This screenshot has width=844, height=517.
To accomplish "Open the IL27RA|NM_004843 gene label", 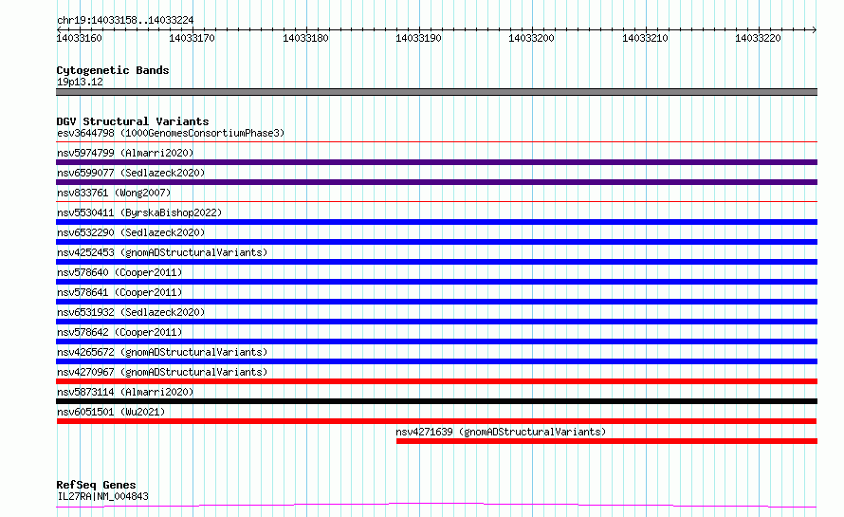I will coord(102,496).
